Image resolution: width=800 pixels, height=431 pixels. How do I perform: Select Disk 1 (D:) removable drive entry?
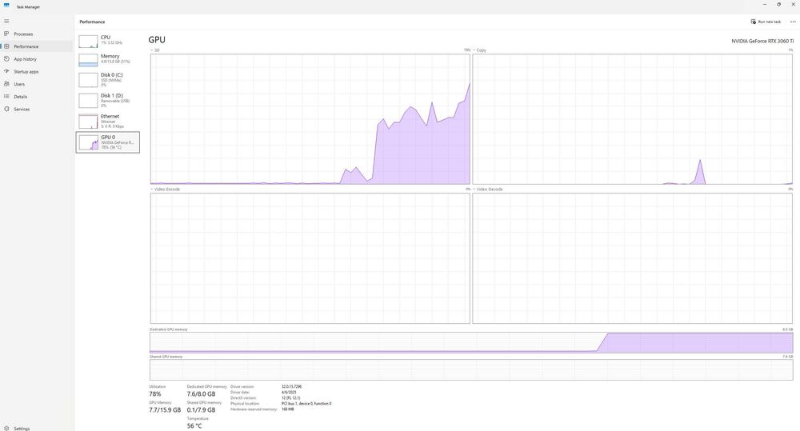click(x=108, y=100)
